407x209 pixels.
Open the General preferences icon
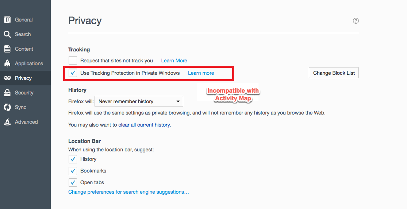point(7,20)
